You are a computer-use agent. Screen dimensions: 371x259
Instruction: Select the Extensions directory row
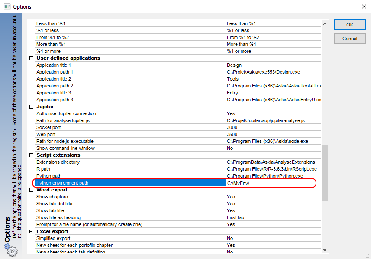pos(178,162)
